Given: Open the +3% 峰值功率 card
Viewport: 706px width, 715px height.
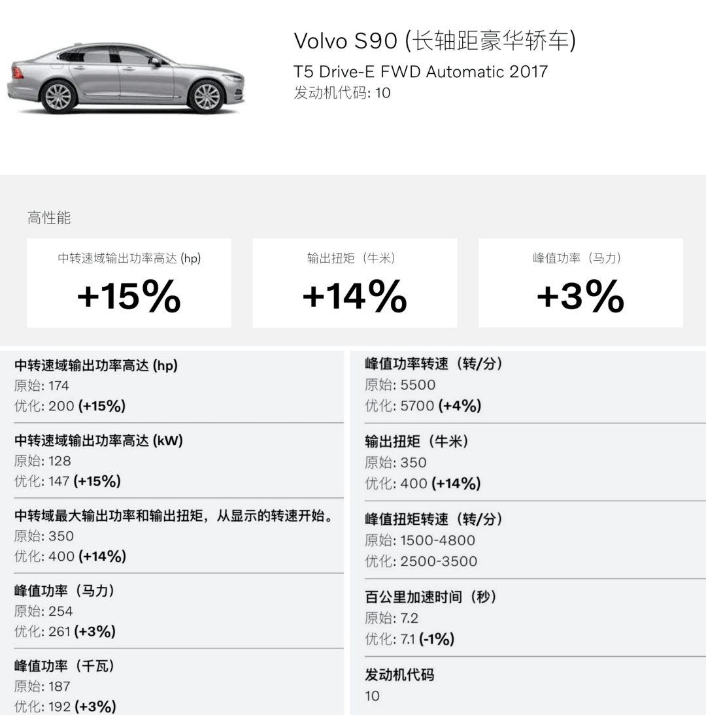Looking at the screenshot, I should pyautogui.click(x=580, y=283).
